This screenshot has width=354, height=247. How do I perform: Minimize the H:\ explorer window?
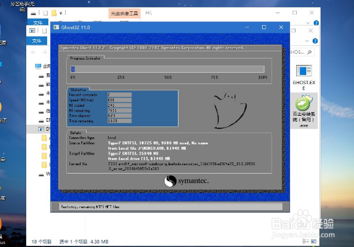[278, 13]
